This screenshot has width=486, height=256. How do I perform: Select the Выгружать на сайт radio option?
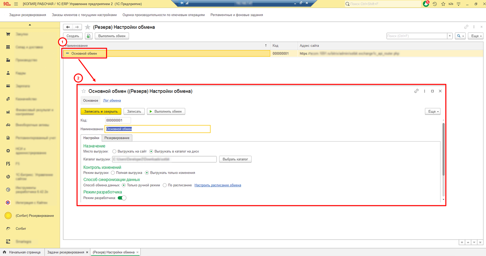[x=114, y=151]
